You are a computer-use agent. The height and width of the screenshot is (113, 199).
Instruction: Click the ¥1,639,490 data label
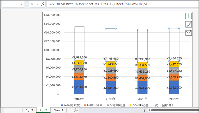pyautogui.click(x=111, y=70)
